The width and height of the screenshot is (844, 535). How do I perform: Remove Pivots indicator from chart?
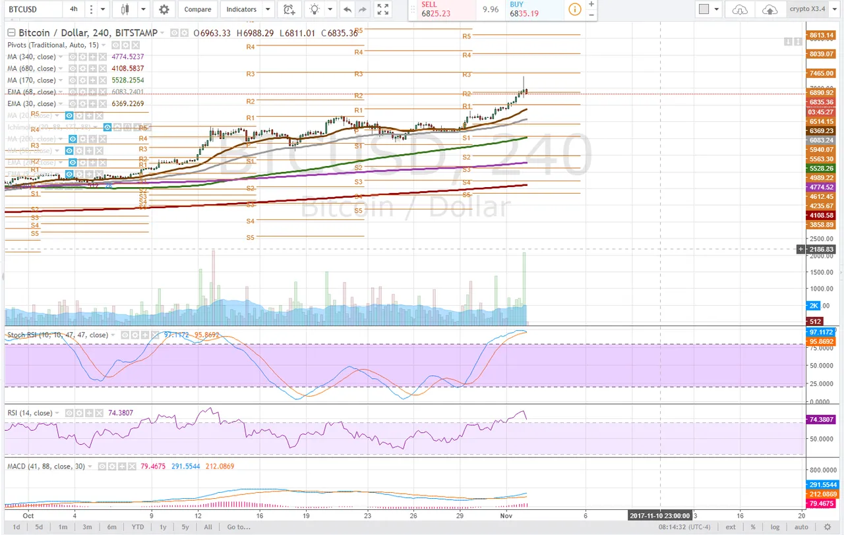(x=135, y=45)
